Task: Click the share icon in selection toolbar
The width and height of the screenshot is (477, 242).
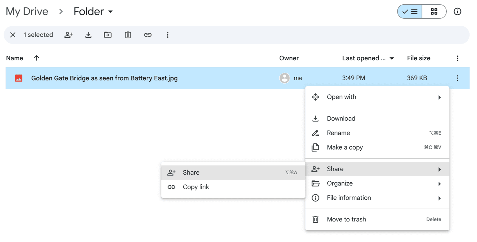Action: coord(69,35)
